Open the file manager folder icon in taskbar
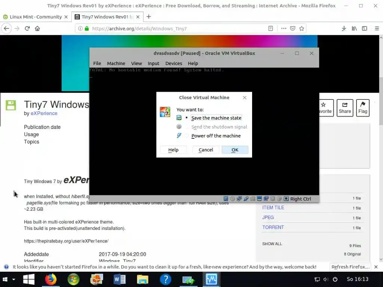This screenshot has height=287, width=383. coord(143,280)
